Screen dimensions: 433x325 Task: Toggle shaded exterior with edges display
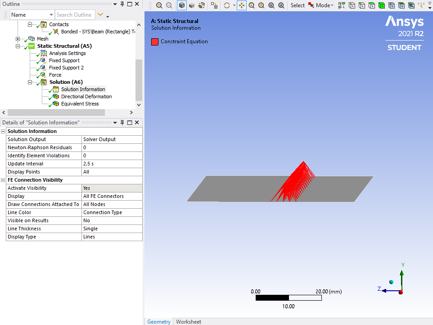(x=182, y=5)
